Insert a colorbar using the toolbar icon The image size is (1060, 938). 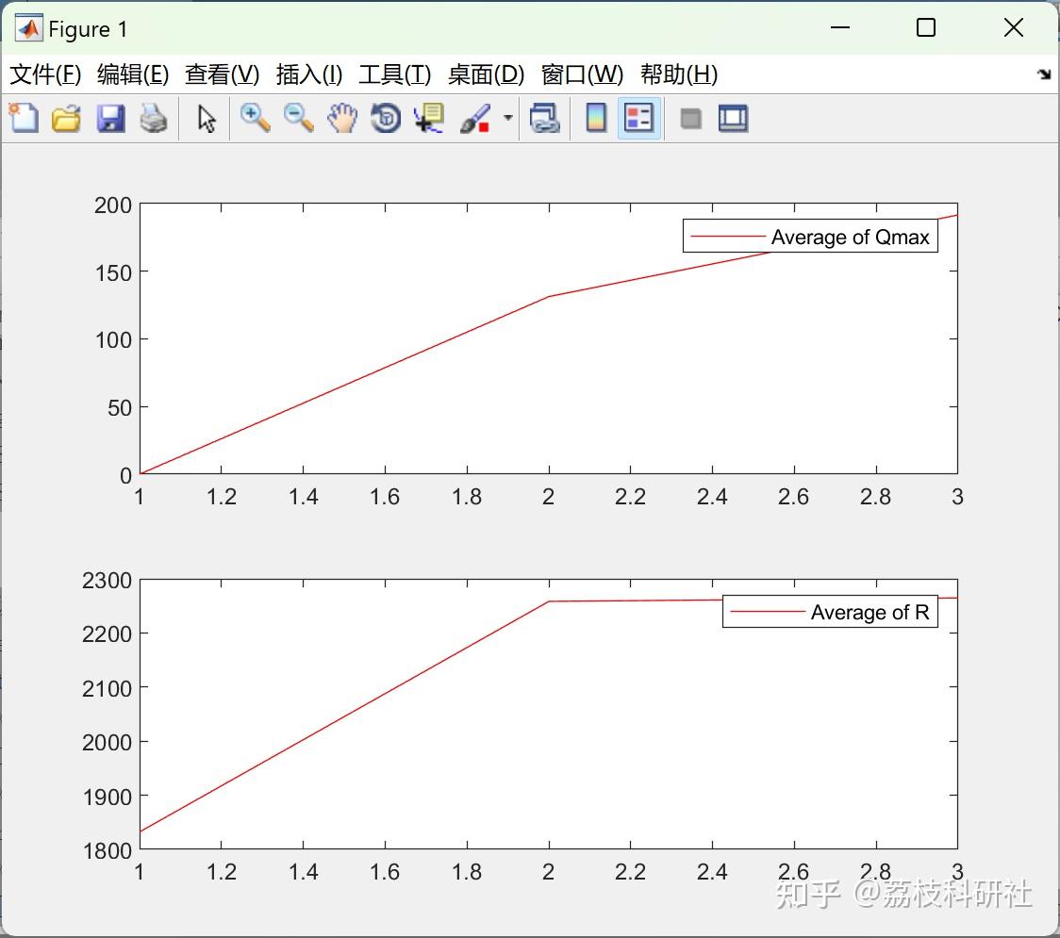(595, 118)
